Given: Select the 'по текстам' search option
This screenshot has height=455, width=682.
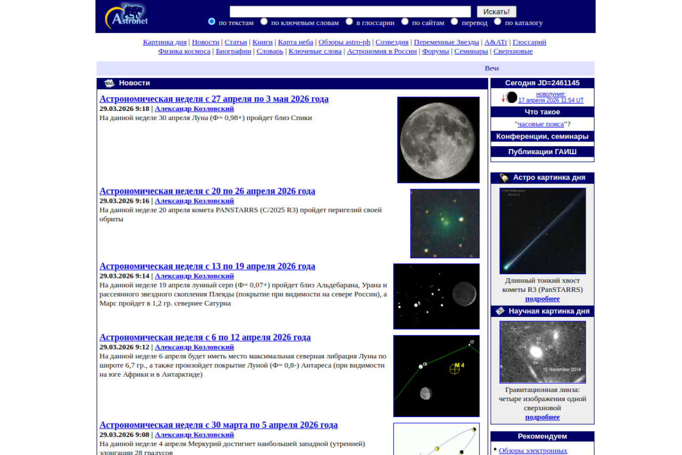Looking at the screenshot, I should click(212, 22).
